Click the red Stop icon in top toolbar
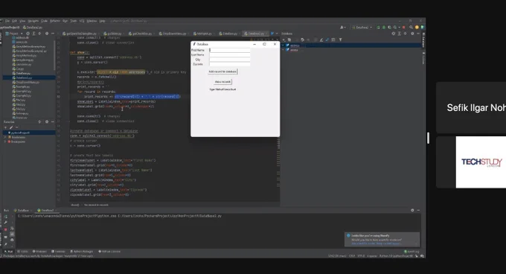 (x=403, y=28)
